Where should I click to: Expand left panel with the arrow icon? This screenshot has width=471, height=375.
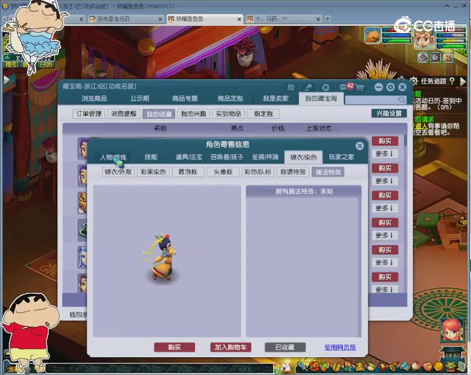[6, 80]
